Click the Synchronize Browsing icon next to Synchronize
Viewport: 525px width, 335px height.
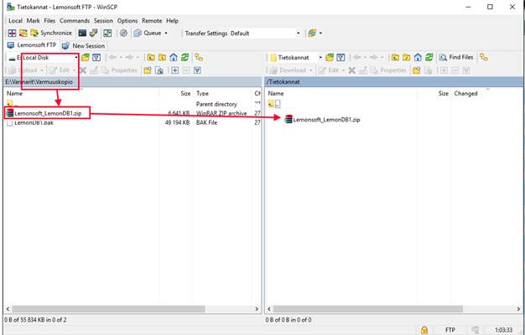tap(23, 33)
